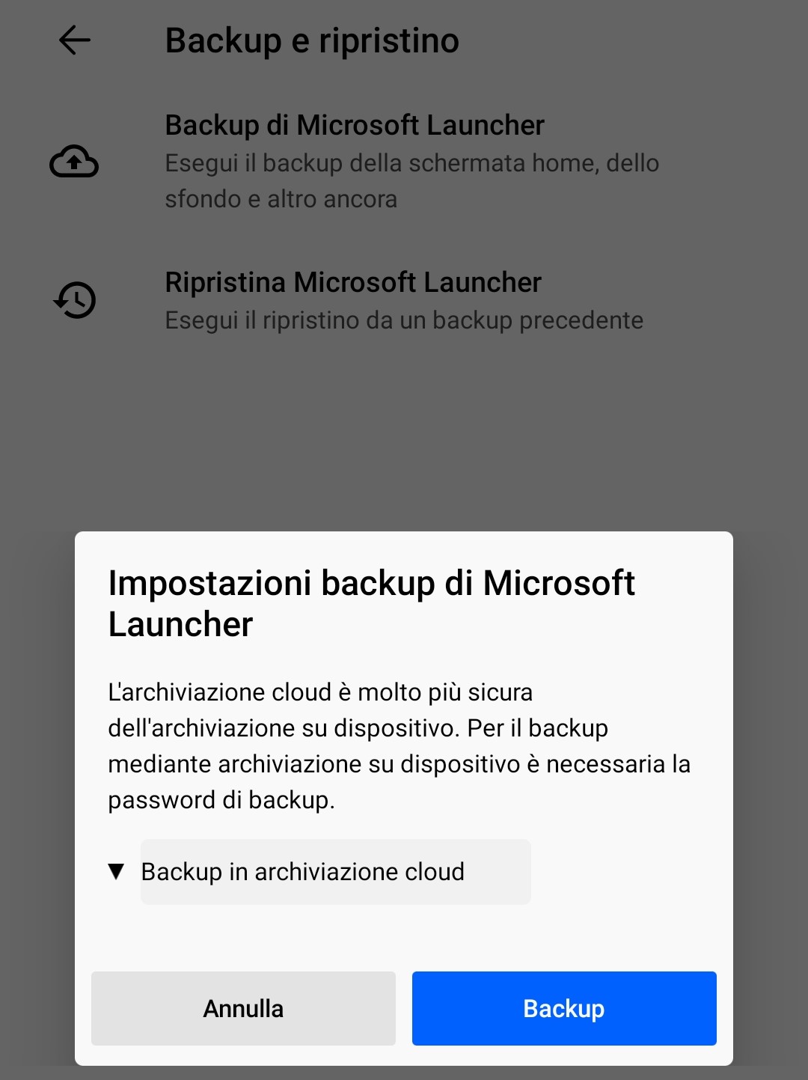The height and width of the screenshot is (1080, 808).
Task: Tap the cloud upload backup icon
Action: point(74,161)
